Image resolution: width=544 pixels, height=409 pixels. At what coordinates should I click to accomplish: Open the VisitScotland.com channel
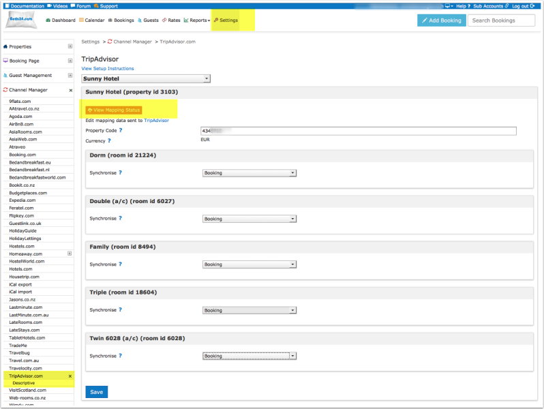tap(27, 391)
